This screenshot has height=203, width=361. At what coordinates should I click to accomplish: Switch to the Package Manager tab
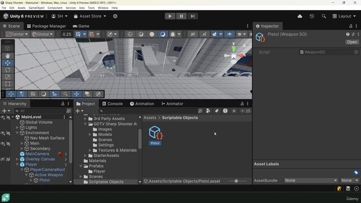[x=46, y=26]
